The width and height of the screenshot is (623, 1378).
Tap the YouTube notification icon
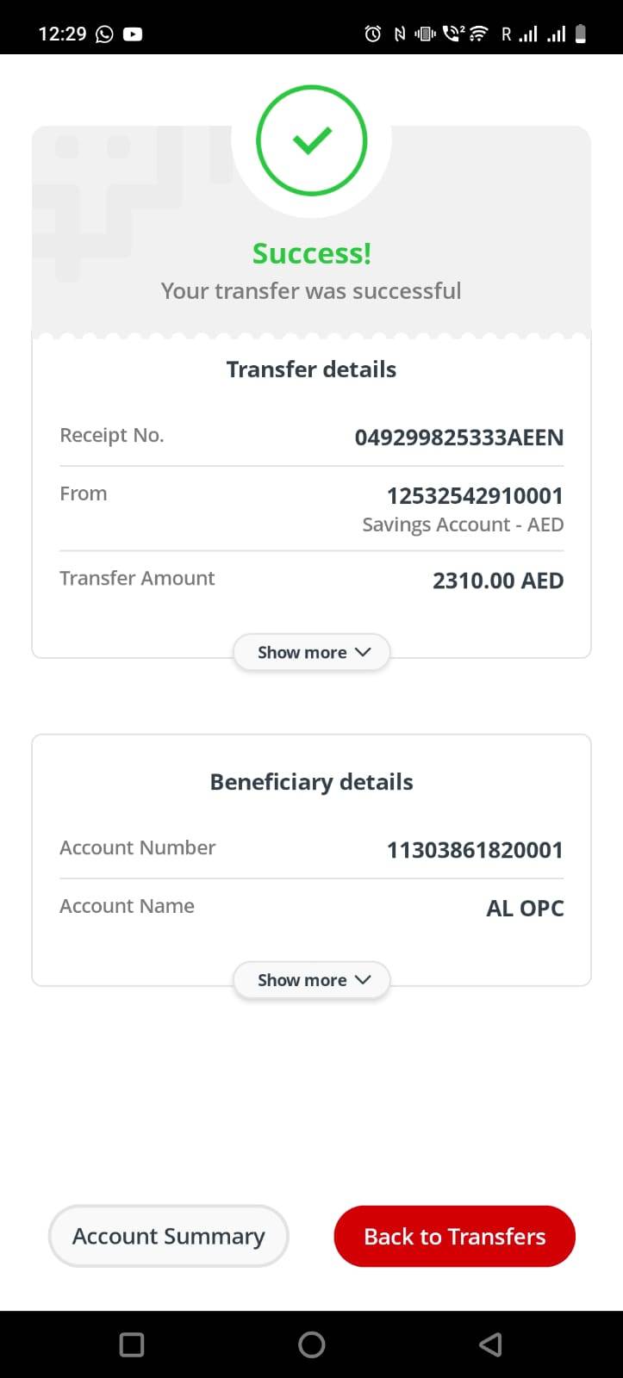133,34
